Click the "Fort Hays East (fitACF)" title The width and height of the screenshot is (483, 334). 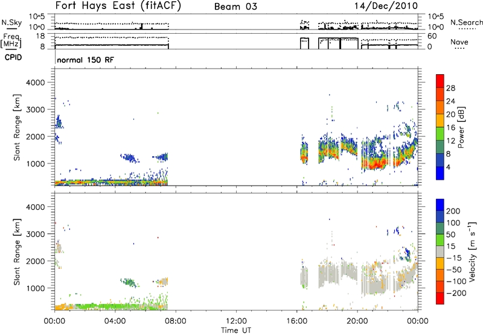(118, 5)
